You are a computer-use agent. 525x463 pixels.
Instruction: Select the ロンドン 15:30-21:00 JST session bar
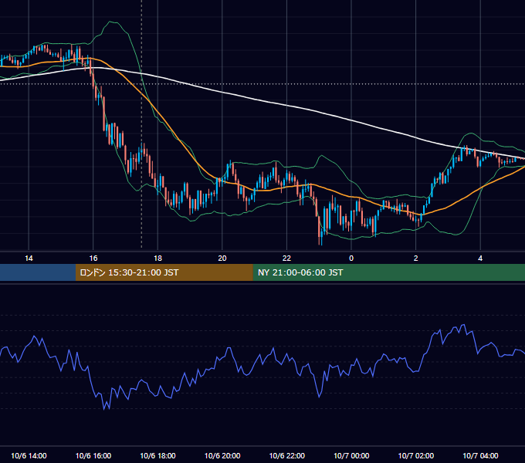tap(164, 272)
